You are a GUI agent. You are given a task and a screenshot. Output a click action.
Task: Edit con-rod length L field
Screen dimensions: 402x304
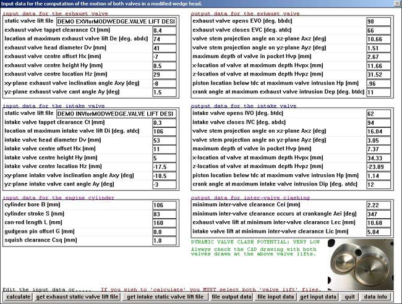pyautogui.click(x=165, y=223)
